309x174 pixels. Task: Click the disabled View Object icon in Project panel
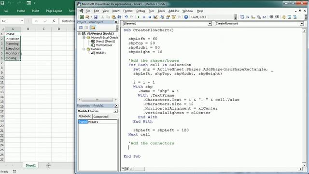click(86, 28)
